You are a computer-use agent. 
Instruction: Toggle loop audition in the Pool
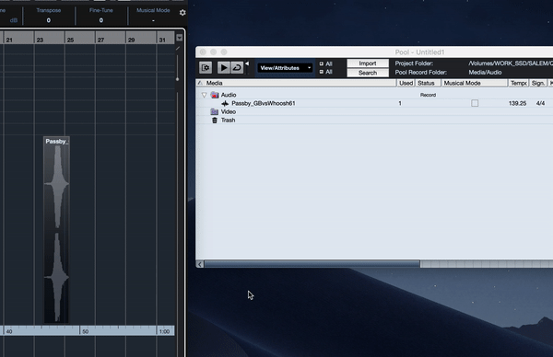(237, 67)
